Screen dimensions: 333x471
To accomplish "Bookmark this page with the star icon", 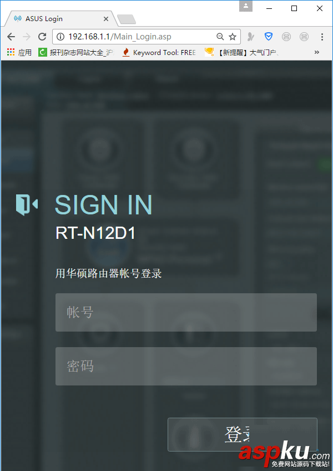I will (x=233, y=37).
